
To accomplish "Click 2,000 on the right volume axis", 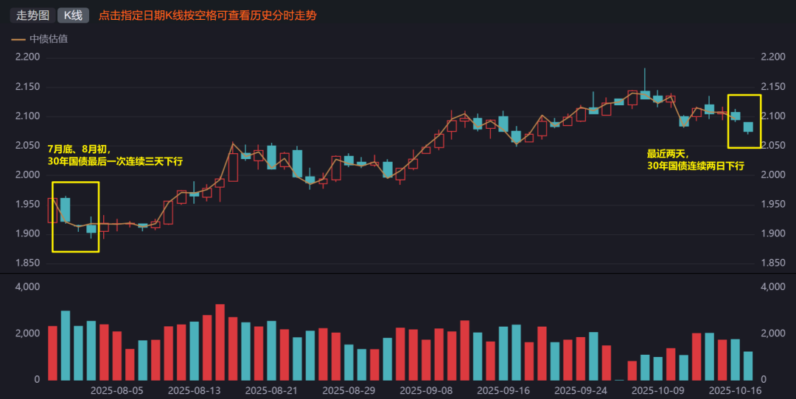I will tap(772, 333).
